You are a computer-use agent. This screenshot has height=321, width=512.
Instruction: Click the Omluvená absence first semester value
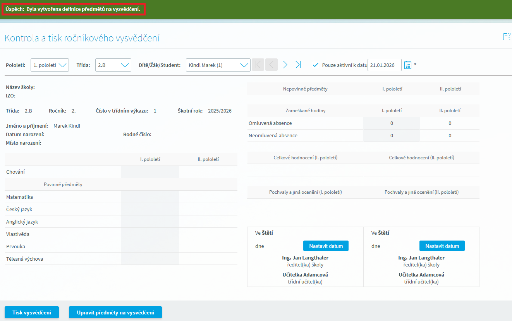[392, 123]
